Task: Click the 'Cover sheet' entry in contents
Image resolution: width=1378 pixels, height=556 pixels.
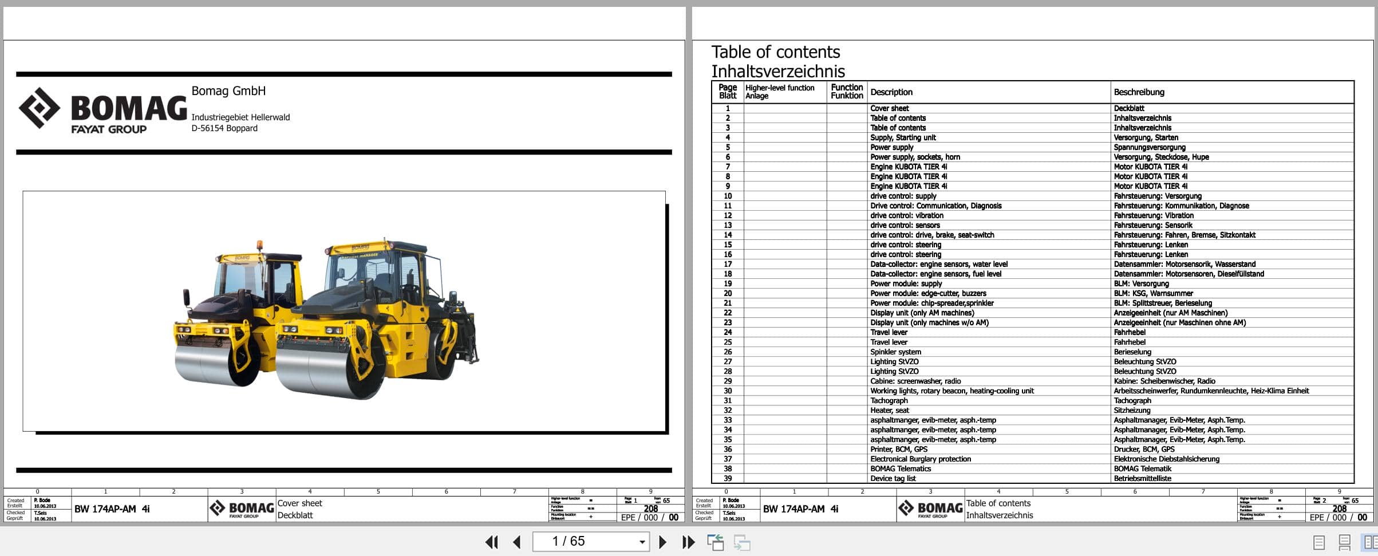Action: click(889, 108)
